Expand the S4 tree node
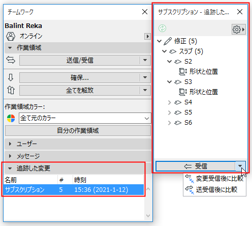 [x=169, y=102]
